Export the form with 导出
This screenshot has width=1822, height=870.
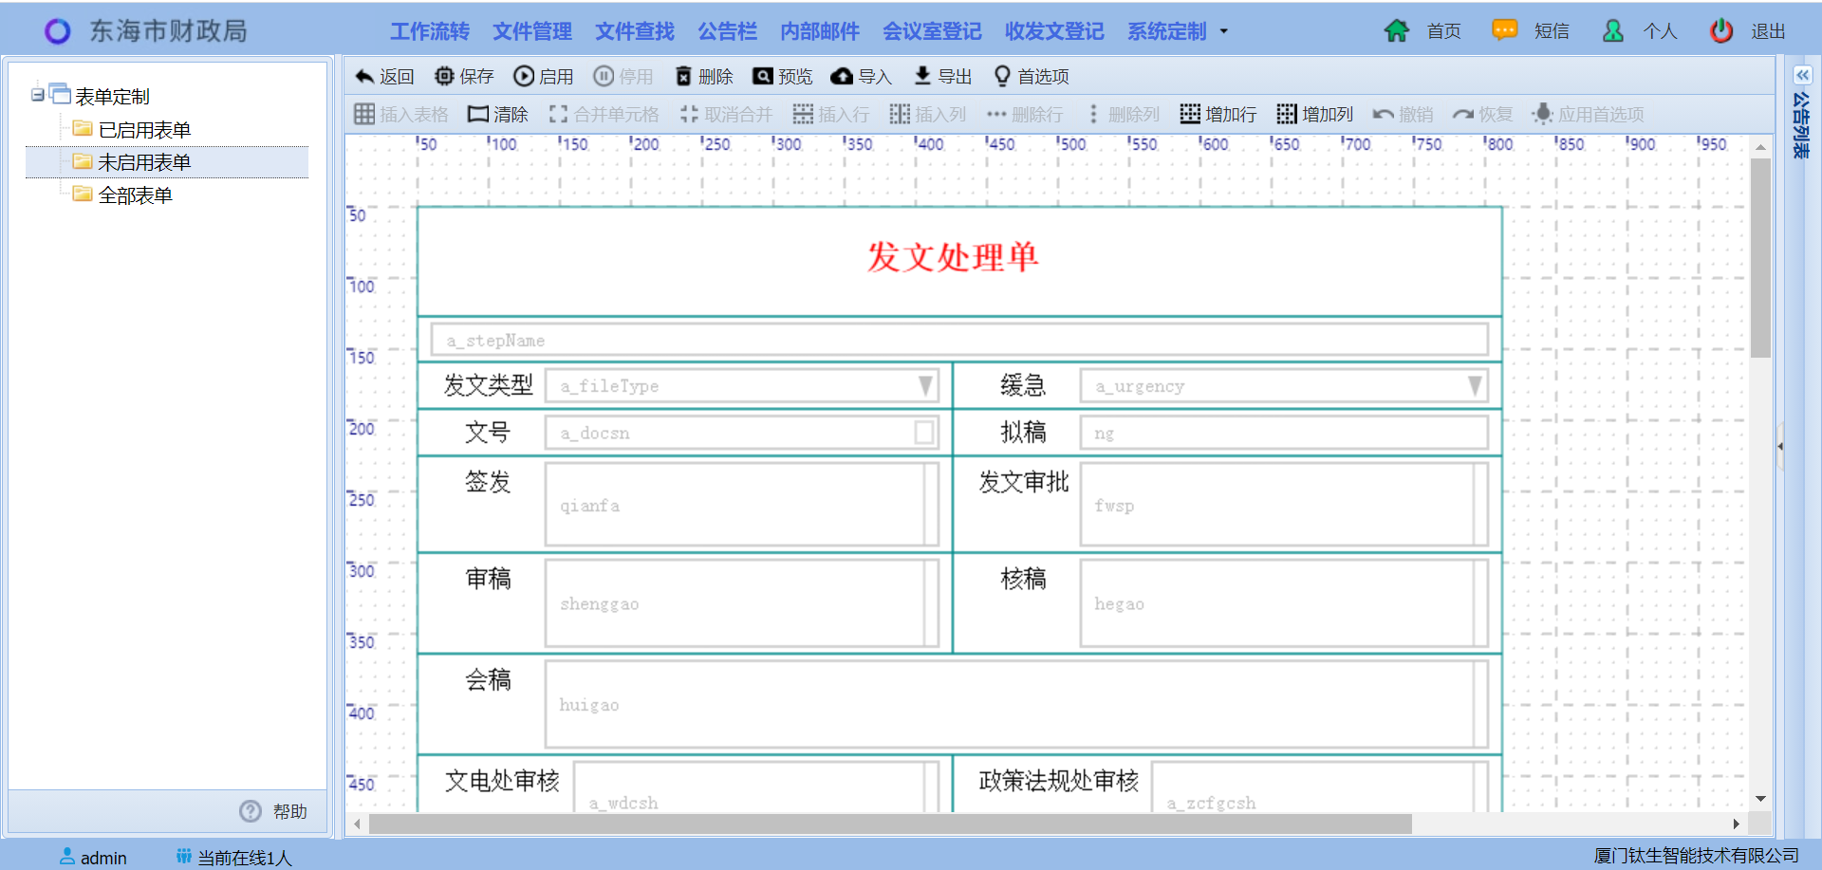(x=942, y=77)
